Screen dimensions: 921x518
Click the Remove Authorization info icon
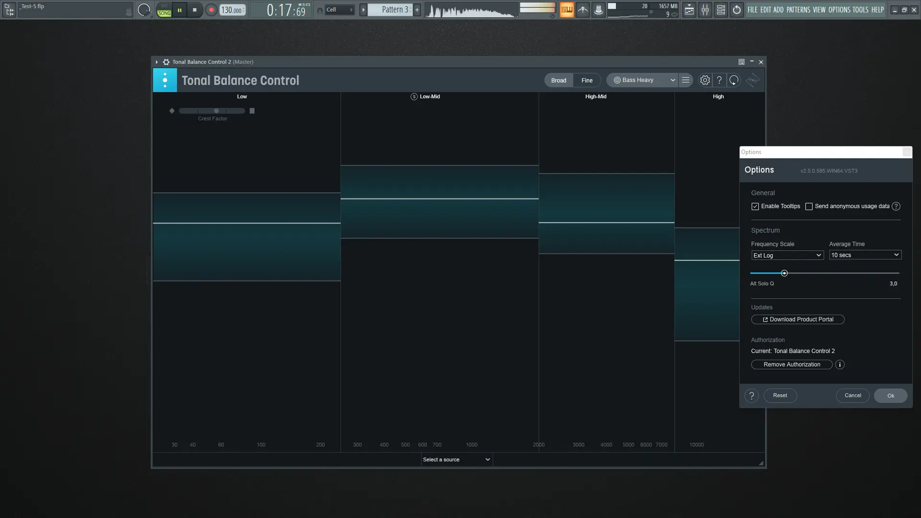point(839,365)
